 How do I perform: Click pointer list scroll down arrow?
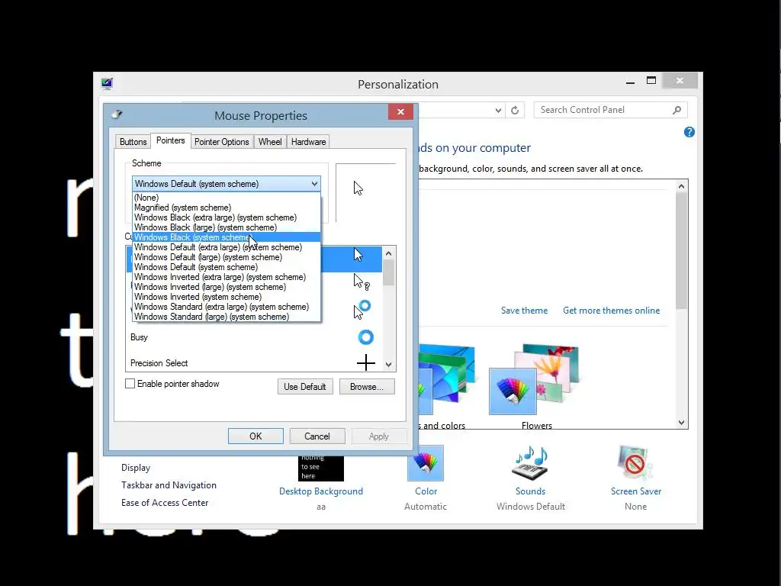(388, 364)
